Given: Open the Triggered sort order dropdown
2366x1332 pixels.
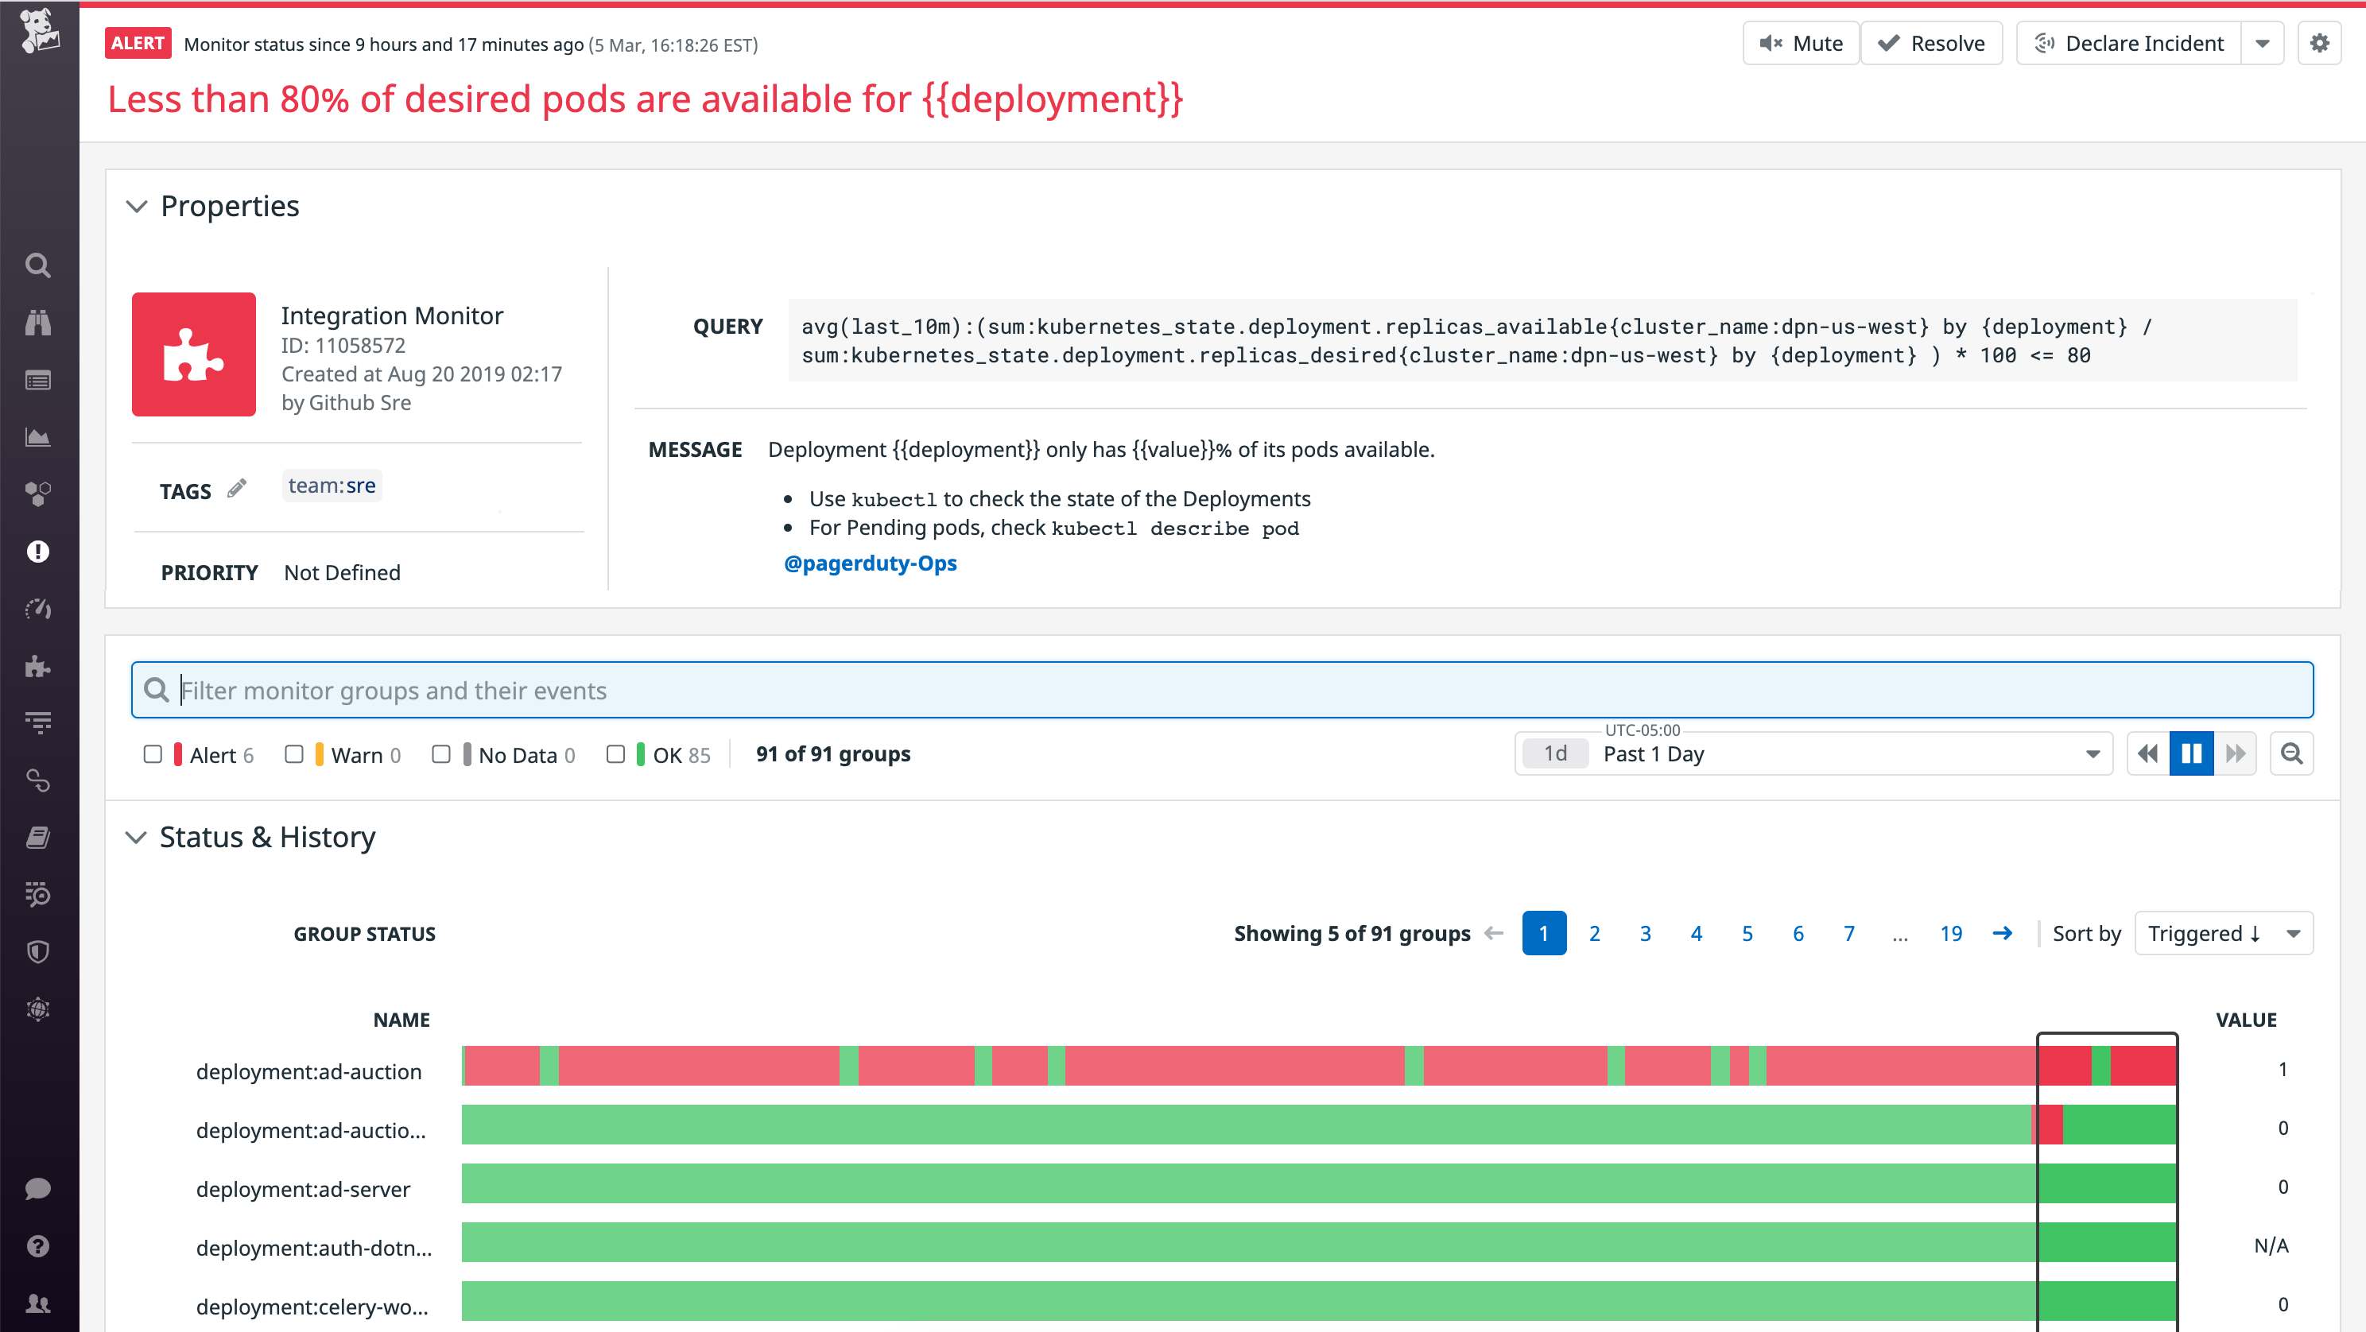Looking at the screenshot, I should 2223,933.
